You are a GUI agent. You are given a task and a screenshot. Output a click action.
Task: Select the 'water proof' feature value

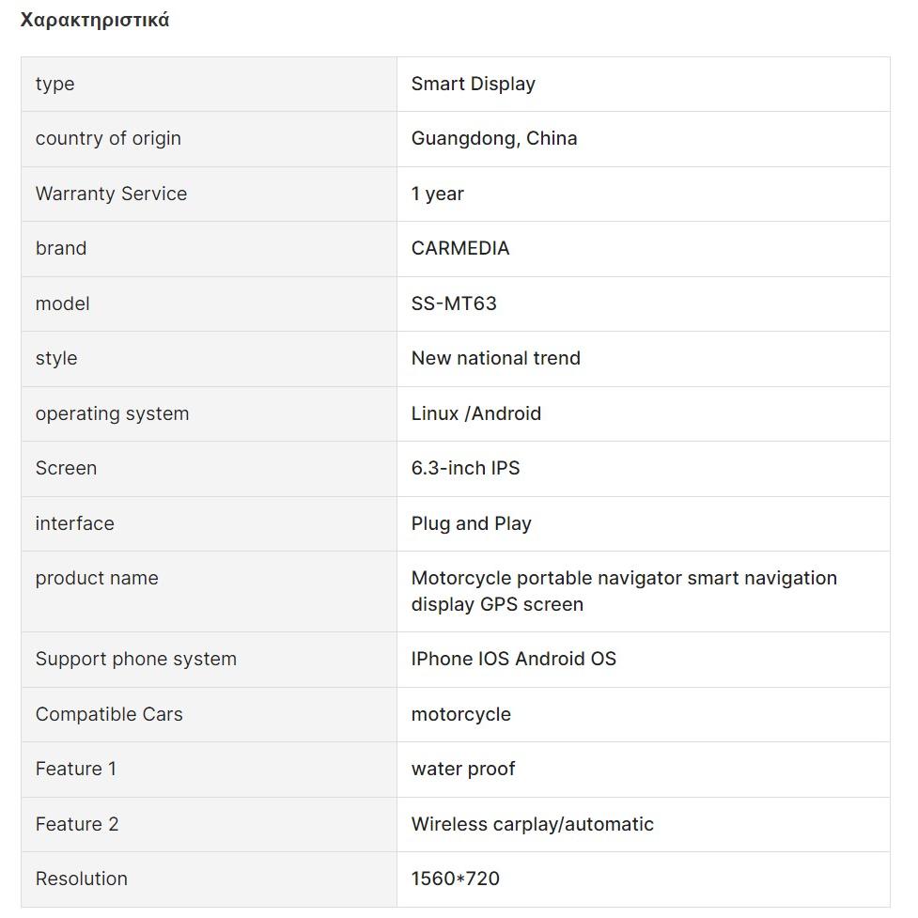(462, 769)
